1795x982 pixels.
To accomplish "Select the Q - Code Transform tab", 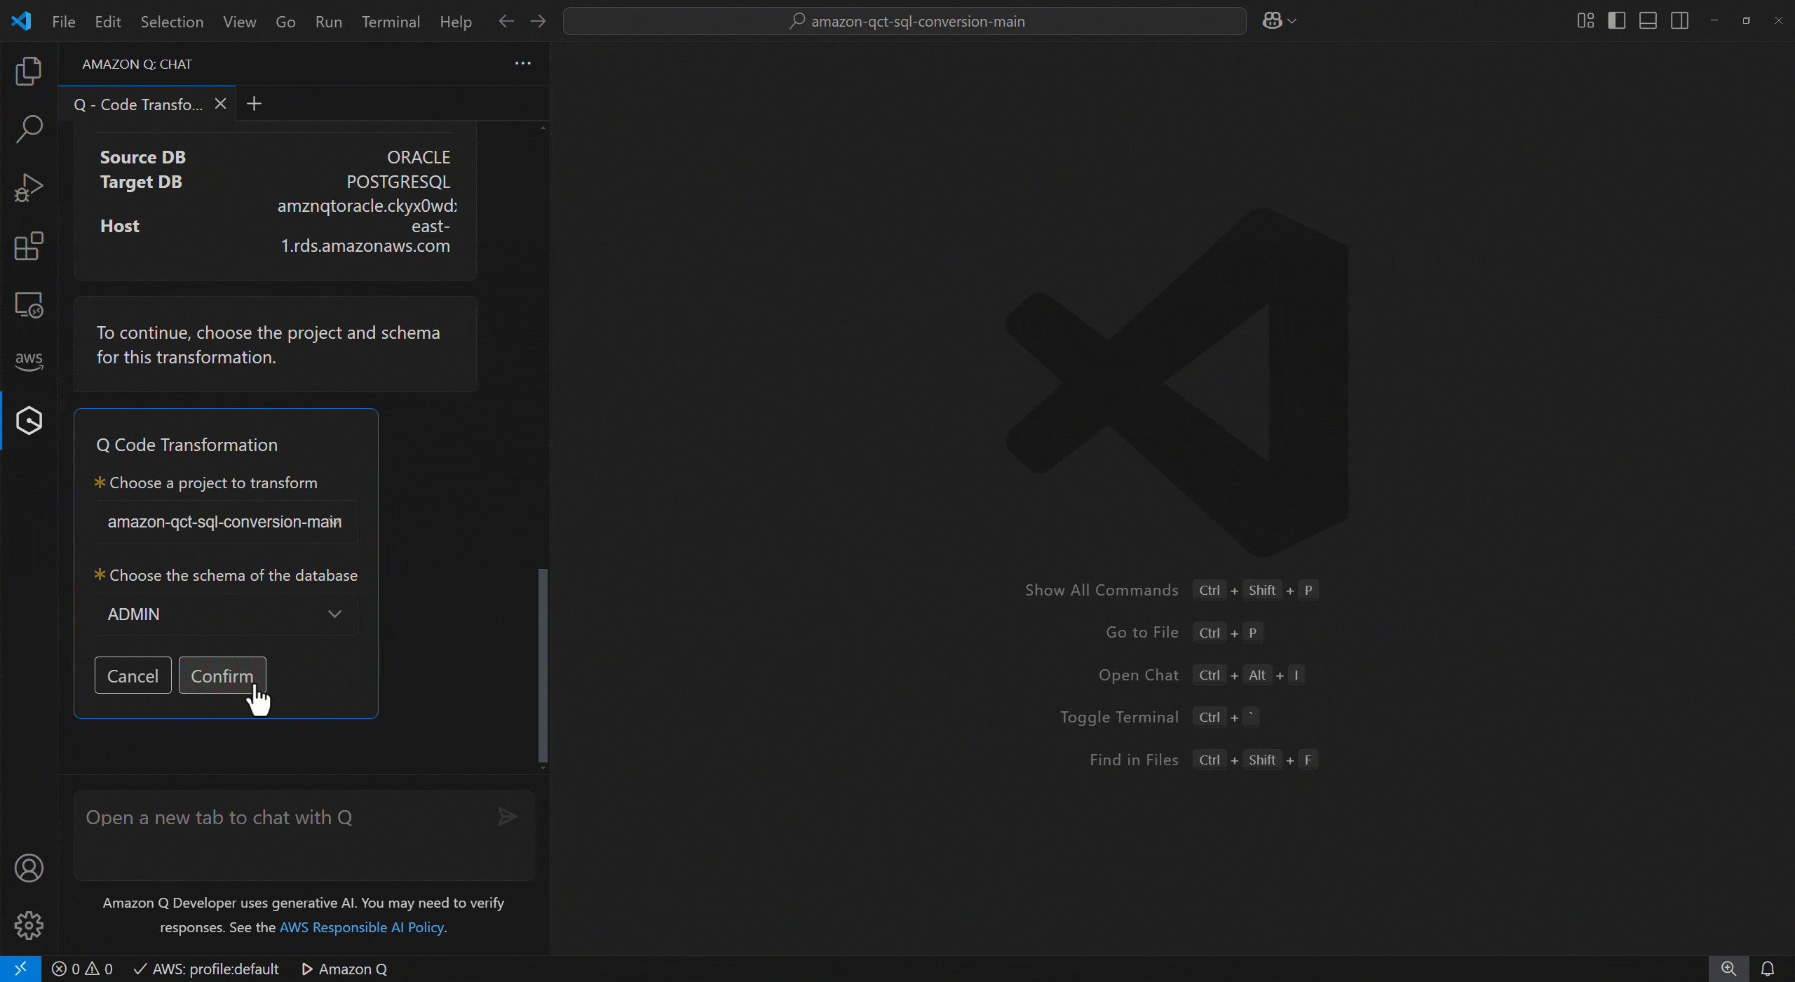I will 138,105.
